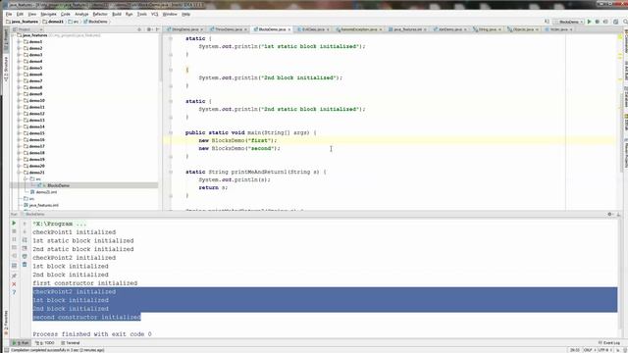This screenshot has width=628, height=353.
Task: Switch to ThrowDemo.java tab
Action: click(229, 29)
